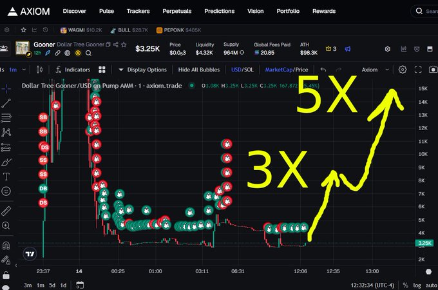Screen dimensions: 438x290
Task: Expand the Display Options dropdown
Action: [142, 70]
